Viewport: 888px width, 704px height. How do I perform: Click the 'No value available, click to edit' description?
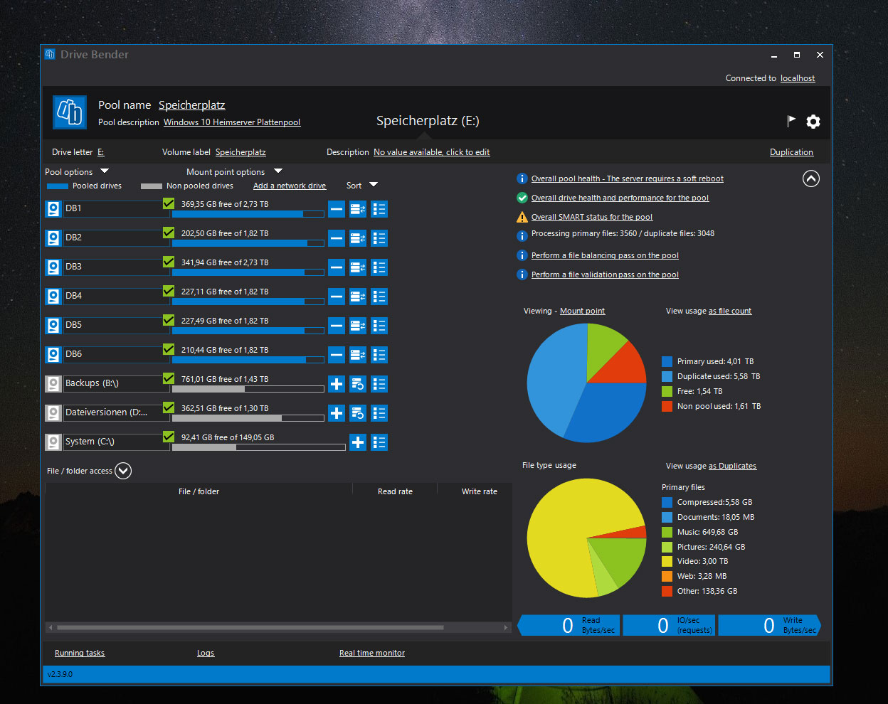[432, 152]
